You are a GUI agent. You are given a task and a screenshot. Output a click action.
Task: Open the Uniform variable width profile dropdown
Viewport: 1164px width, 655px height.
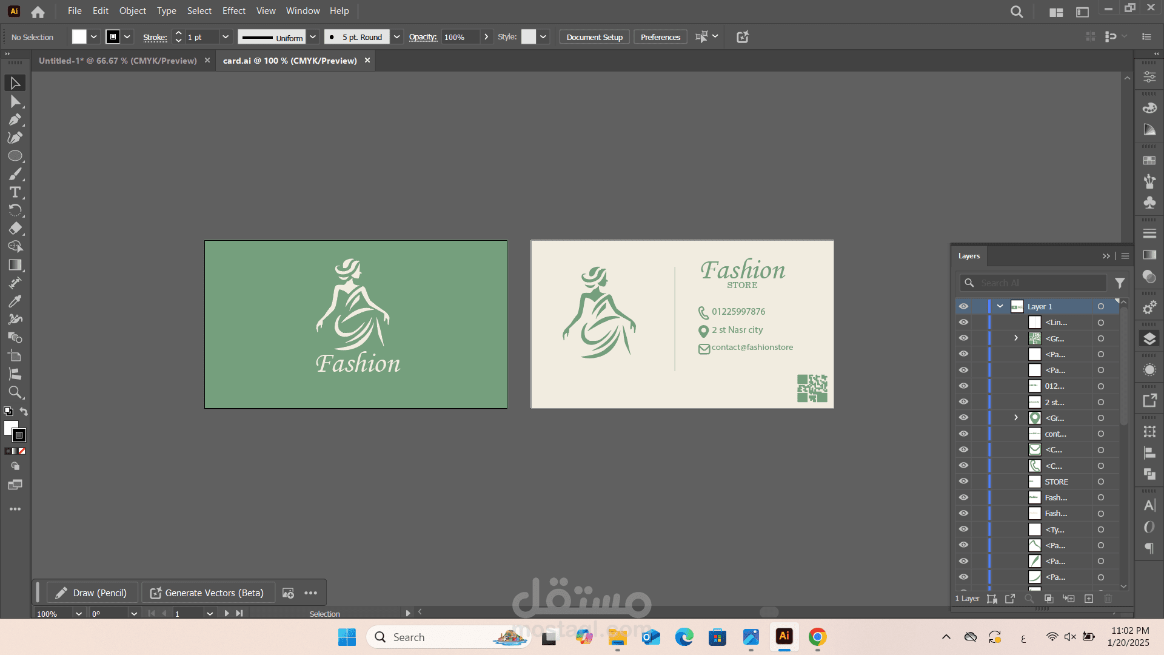[313, 37]
